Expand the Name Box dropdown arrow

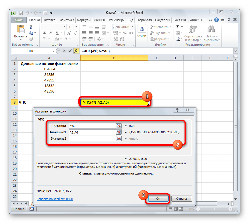pos(53,51)
